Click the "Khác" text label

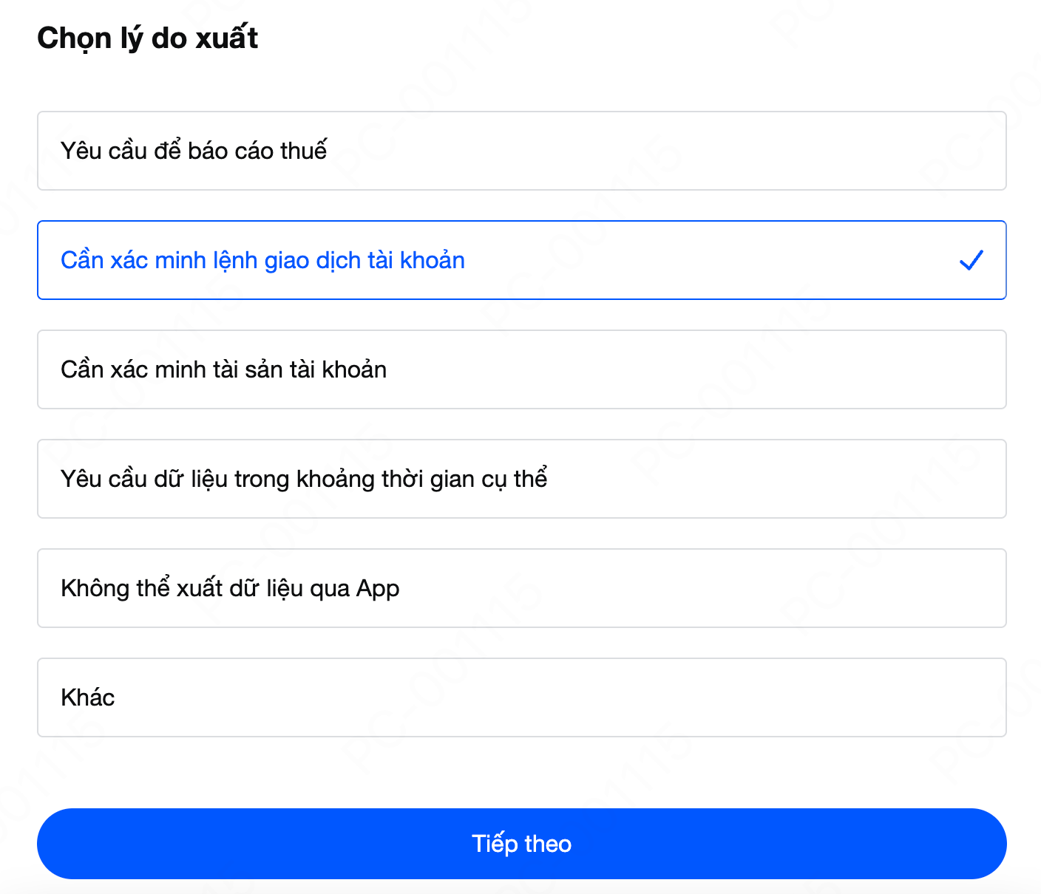[87, 697]
